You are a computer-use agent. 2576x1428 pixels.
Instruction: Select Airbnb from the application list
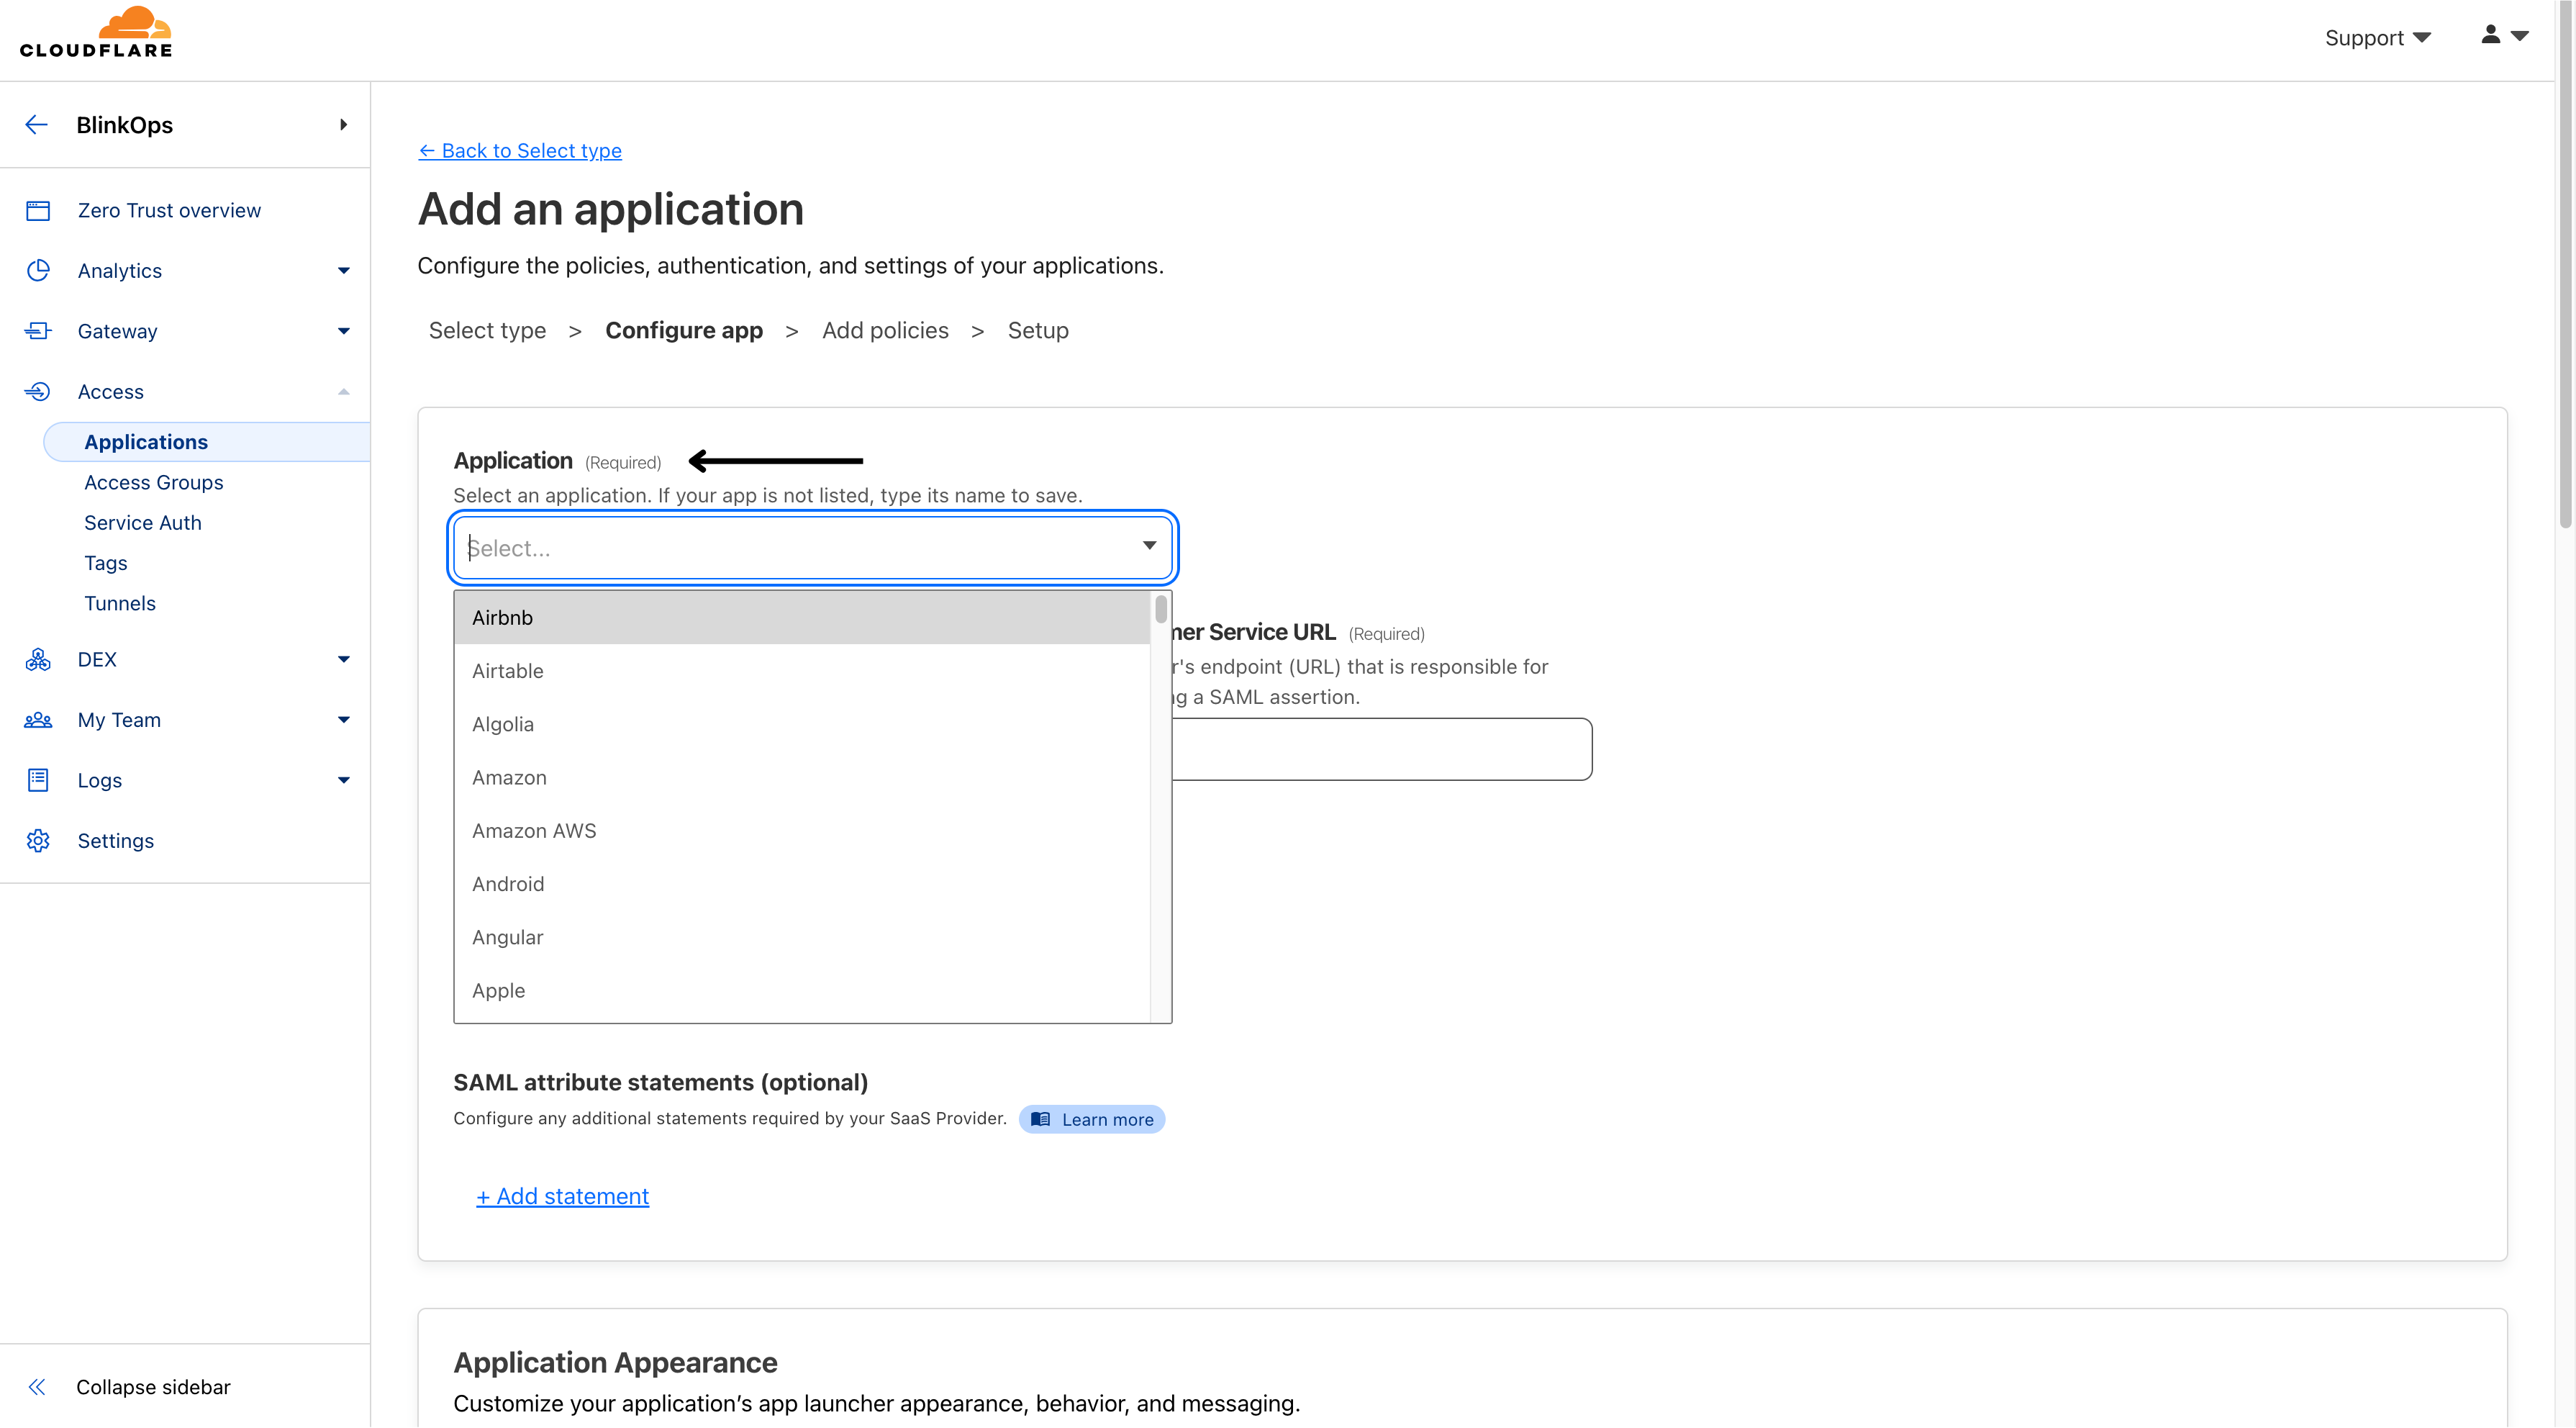[x=802, y=618]
